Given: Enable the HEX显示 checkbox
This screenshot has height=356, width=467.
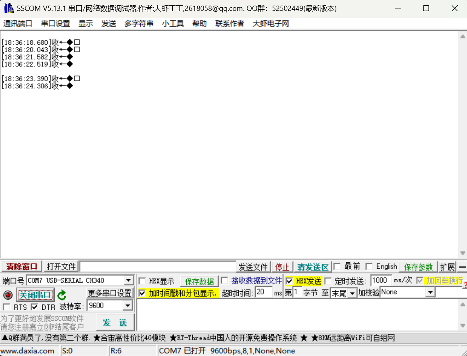Looking at the screenshot, I should tap(142, 281).
